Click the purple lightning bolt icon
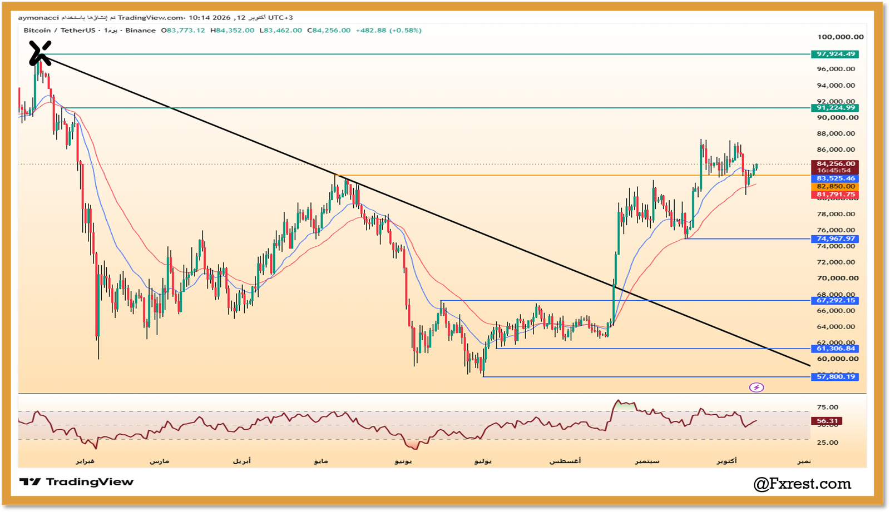 [756, 387]
